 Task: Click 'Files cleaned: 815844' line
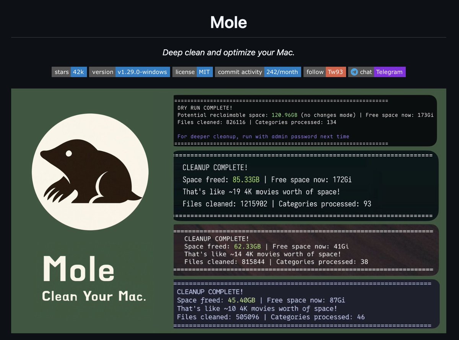(x=276, y=262)
